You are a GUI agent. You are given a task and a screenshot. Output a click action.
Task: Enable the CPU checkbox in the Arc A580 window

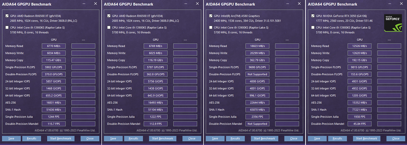click(x=211, y=27)
